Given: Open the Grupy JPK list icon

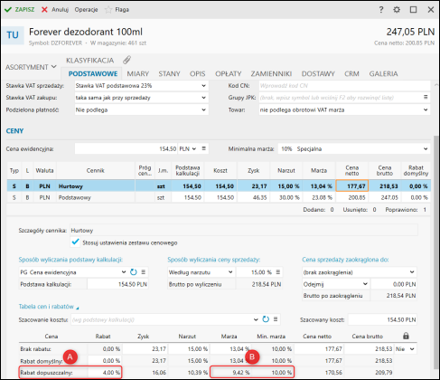Looking at the screenshot, I should tap(426, 97).
